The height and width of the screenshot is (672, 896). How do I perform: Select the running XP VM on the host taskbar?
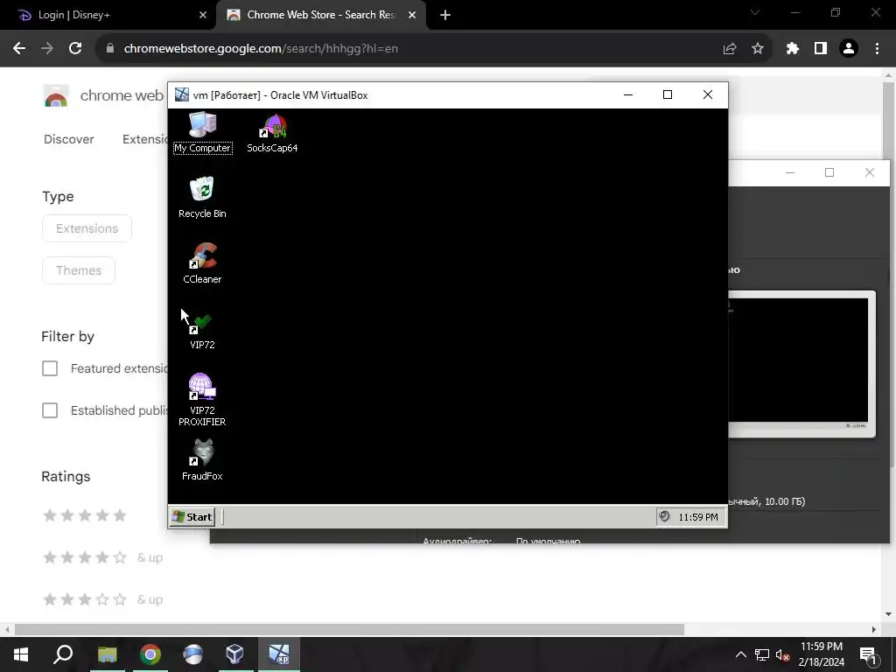pyautogui.click(x=279, y=654)
